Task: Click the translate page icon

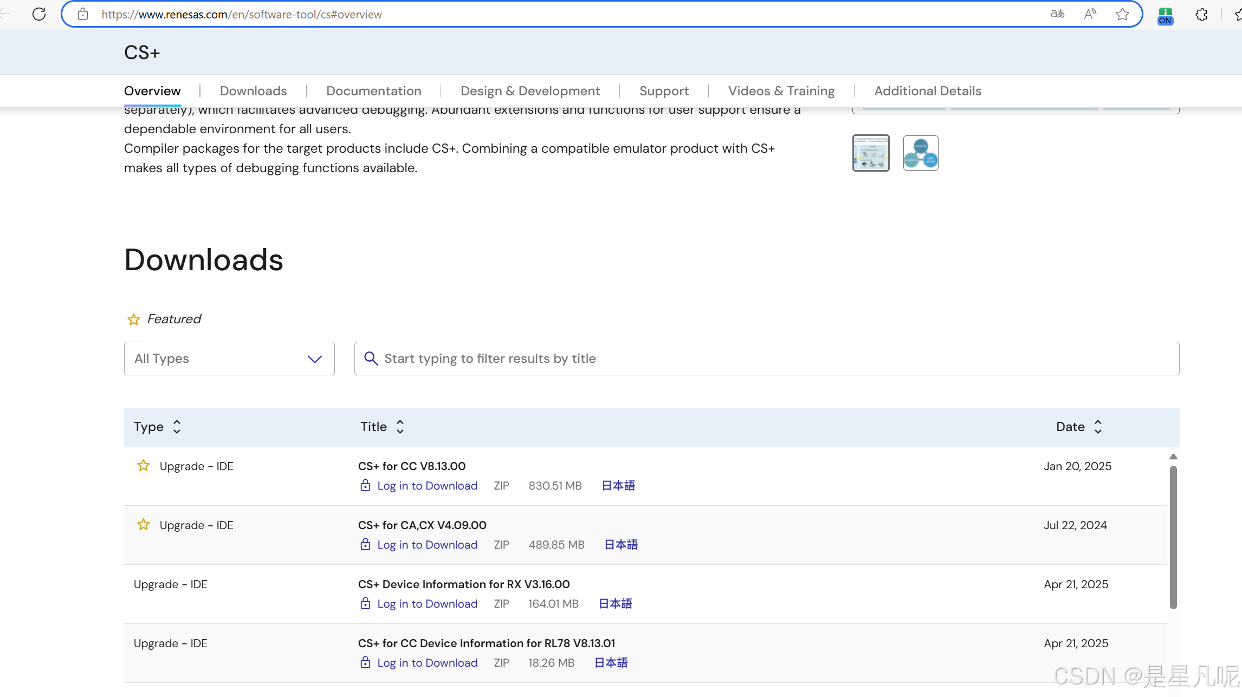Action: 1057,14
